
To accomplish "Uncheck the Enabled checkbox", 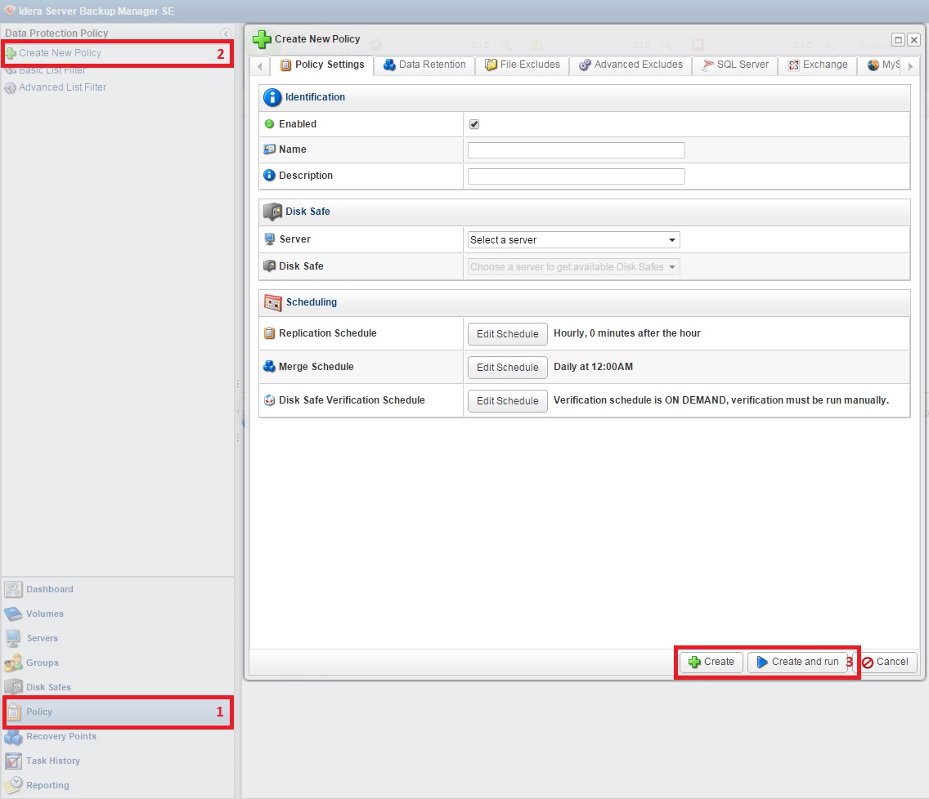I will click(474, 123).
